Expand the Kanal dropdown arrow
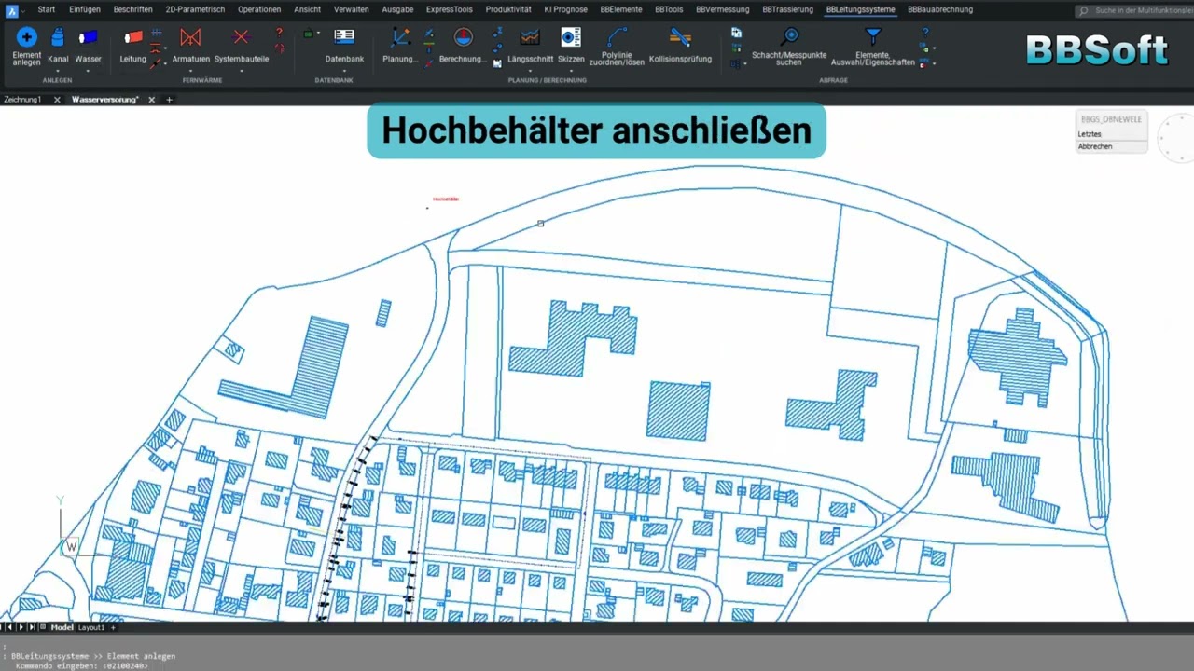This screenshot has width=1194, height=671. tap(58, 71)
